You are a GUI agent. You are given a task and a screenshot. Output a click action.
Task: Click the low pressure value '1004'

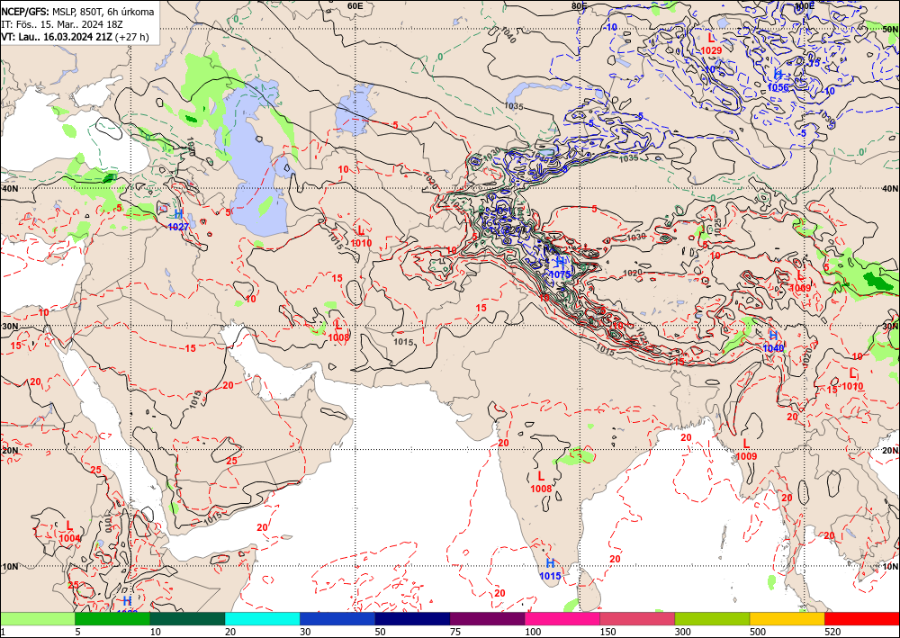point(69,538)
